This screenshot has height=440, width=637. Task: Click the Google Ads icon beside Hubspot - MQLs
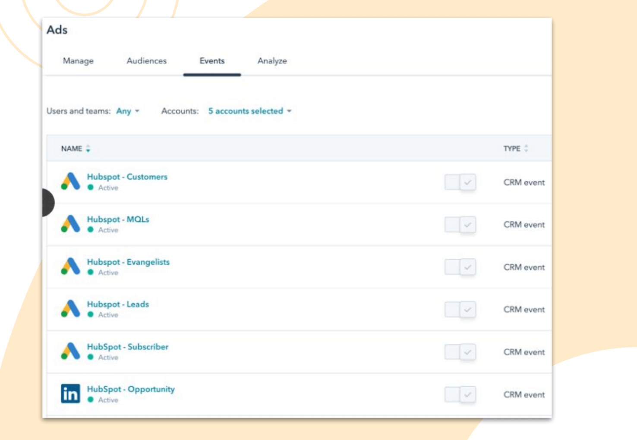coord(70,224)
